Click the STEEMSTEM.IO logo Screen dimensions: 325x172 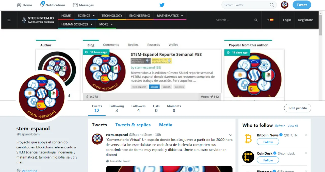pyautogui.click(x=38, y=20)
